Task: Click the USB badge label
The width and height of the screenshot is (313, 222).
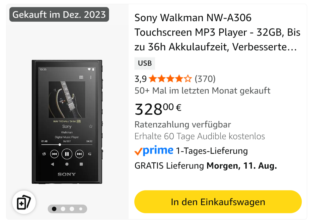Action: [x=145, y=63]
